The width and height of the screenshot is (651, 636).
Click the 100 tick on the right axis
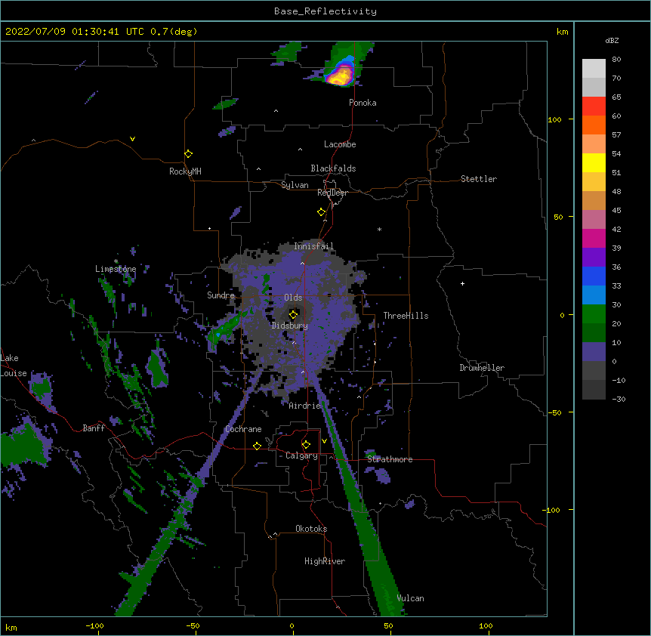554,119
